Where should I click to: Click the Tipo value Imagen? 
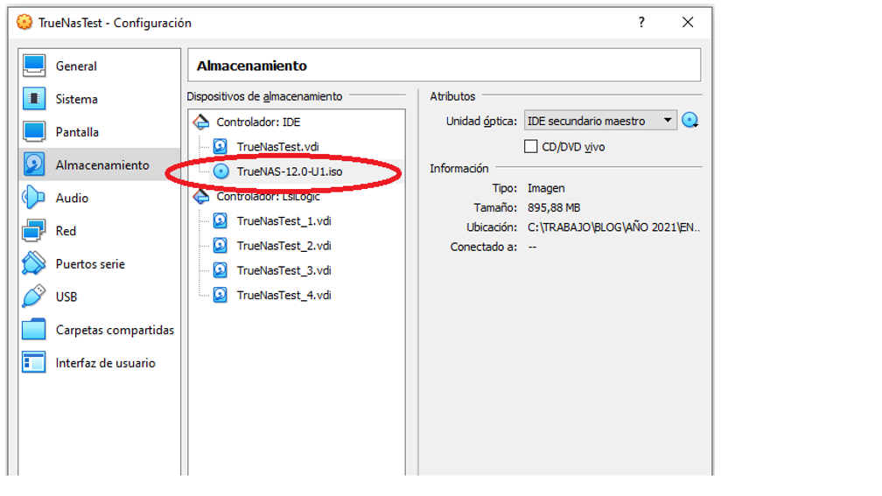click(x=546, y=188)
